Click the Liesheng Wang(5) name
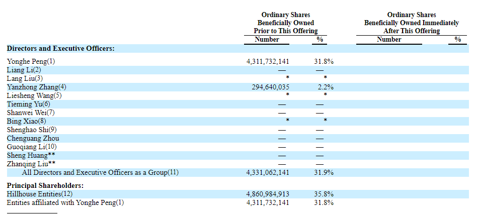 click(x=34, y=95)
